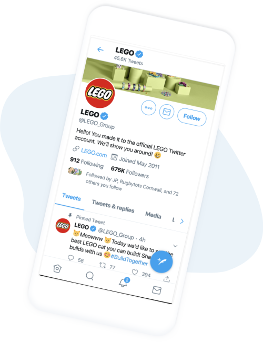Switch to the Media tab
This screenshot has height=342, width=263.
[x=153, y=215]
